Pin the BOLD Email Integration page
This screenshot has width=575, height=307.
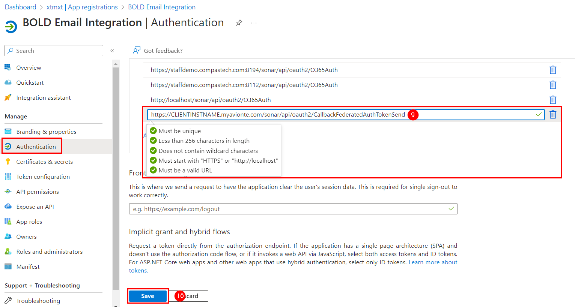pos(239,23)
